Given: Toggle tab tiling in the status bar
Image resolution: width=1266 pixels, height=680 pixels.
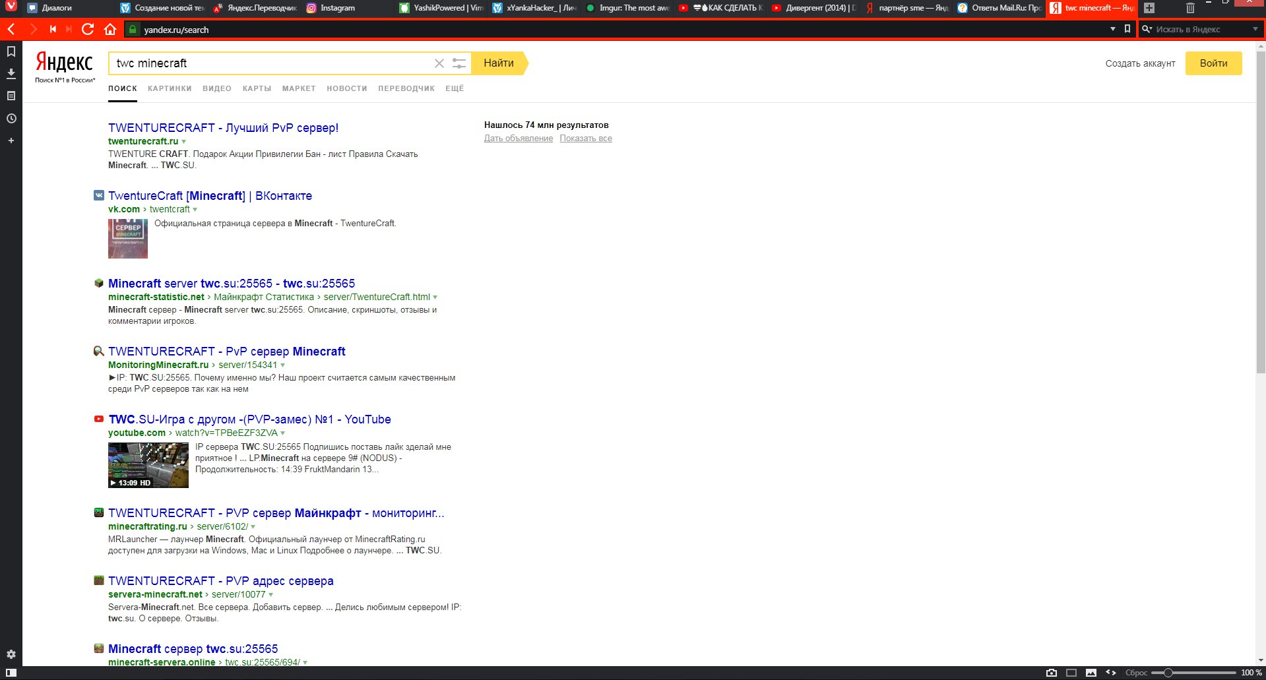Looking at the screenshot, I should pyautogui.click(x=1071, y=673).
